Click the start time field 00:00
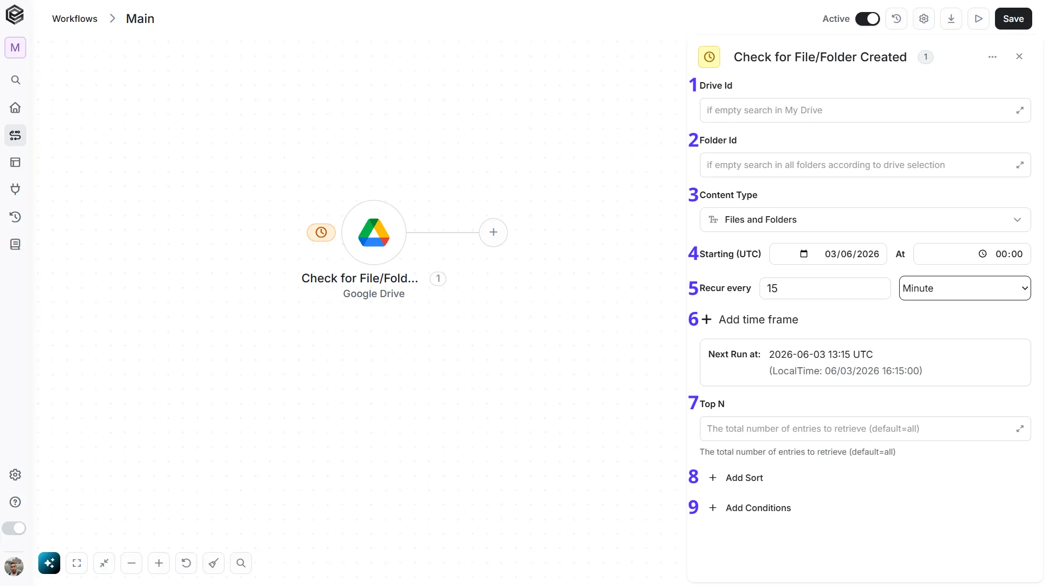The height and width of the screenshot is (586, 1047). point(972,254)
